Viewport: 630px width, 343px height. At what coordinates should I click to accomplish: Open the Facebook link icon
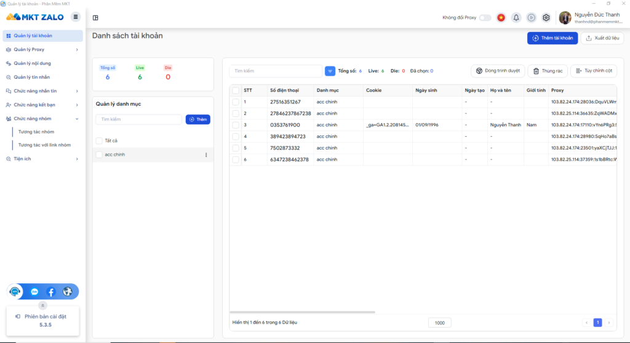[51, 291]
